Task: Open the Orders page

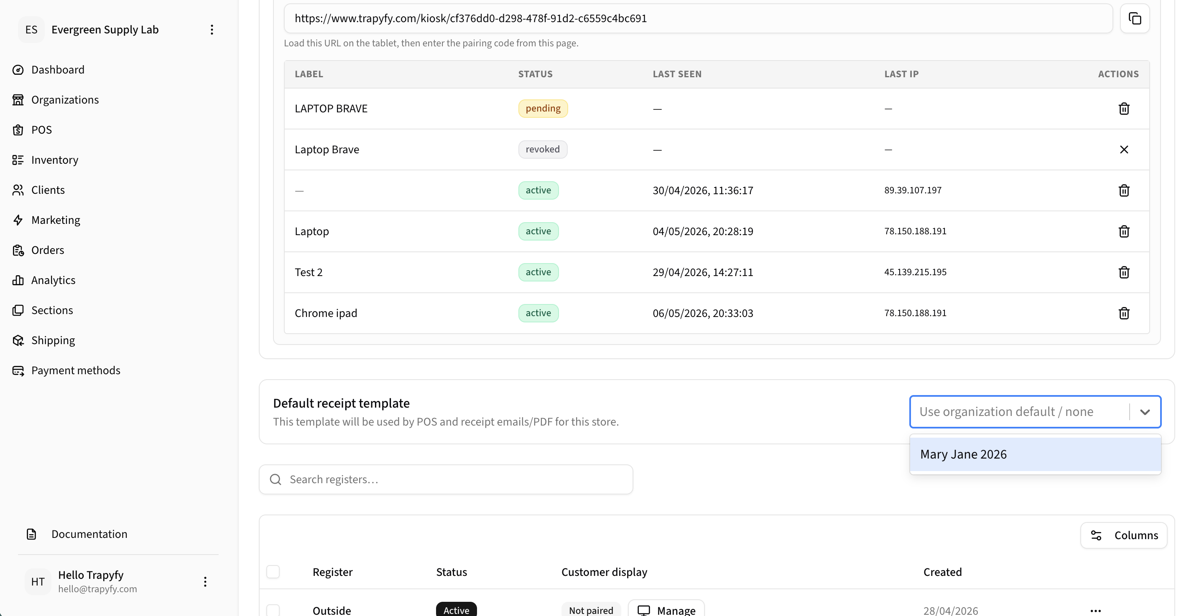Action: (48, 251)
